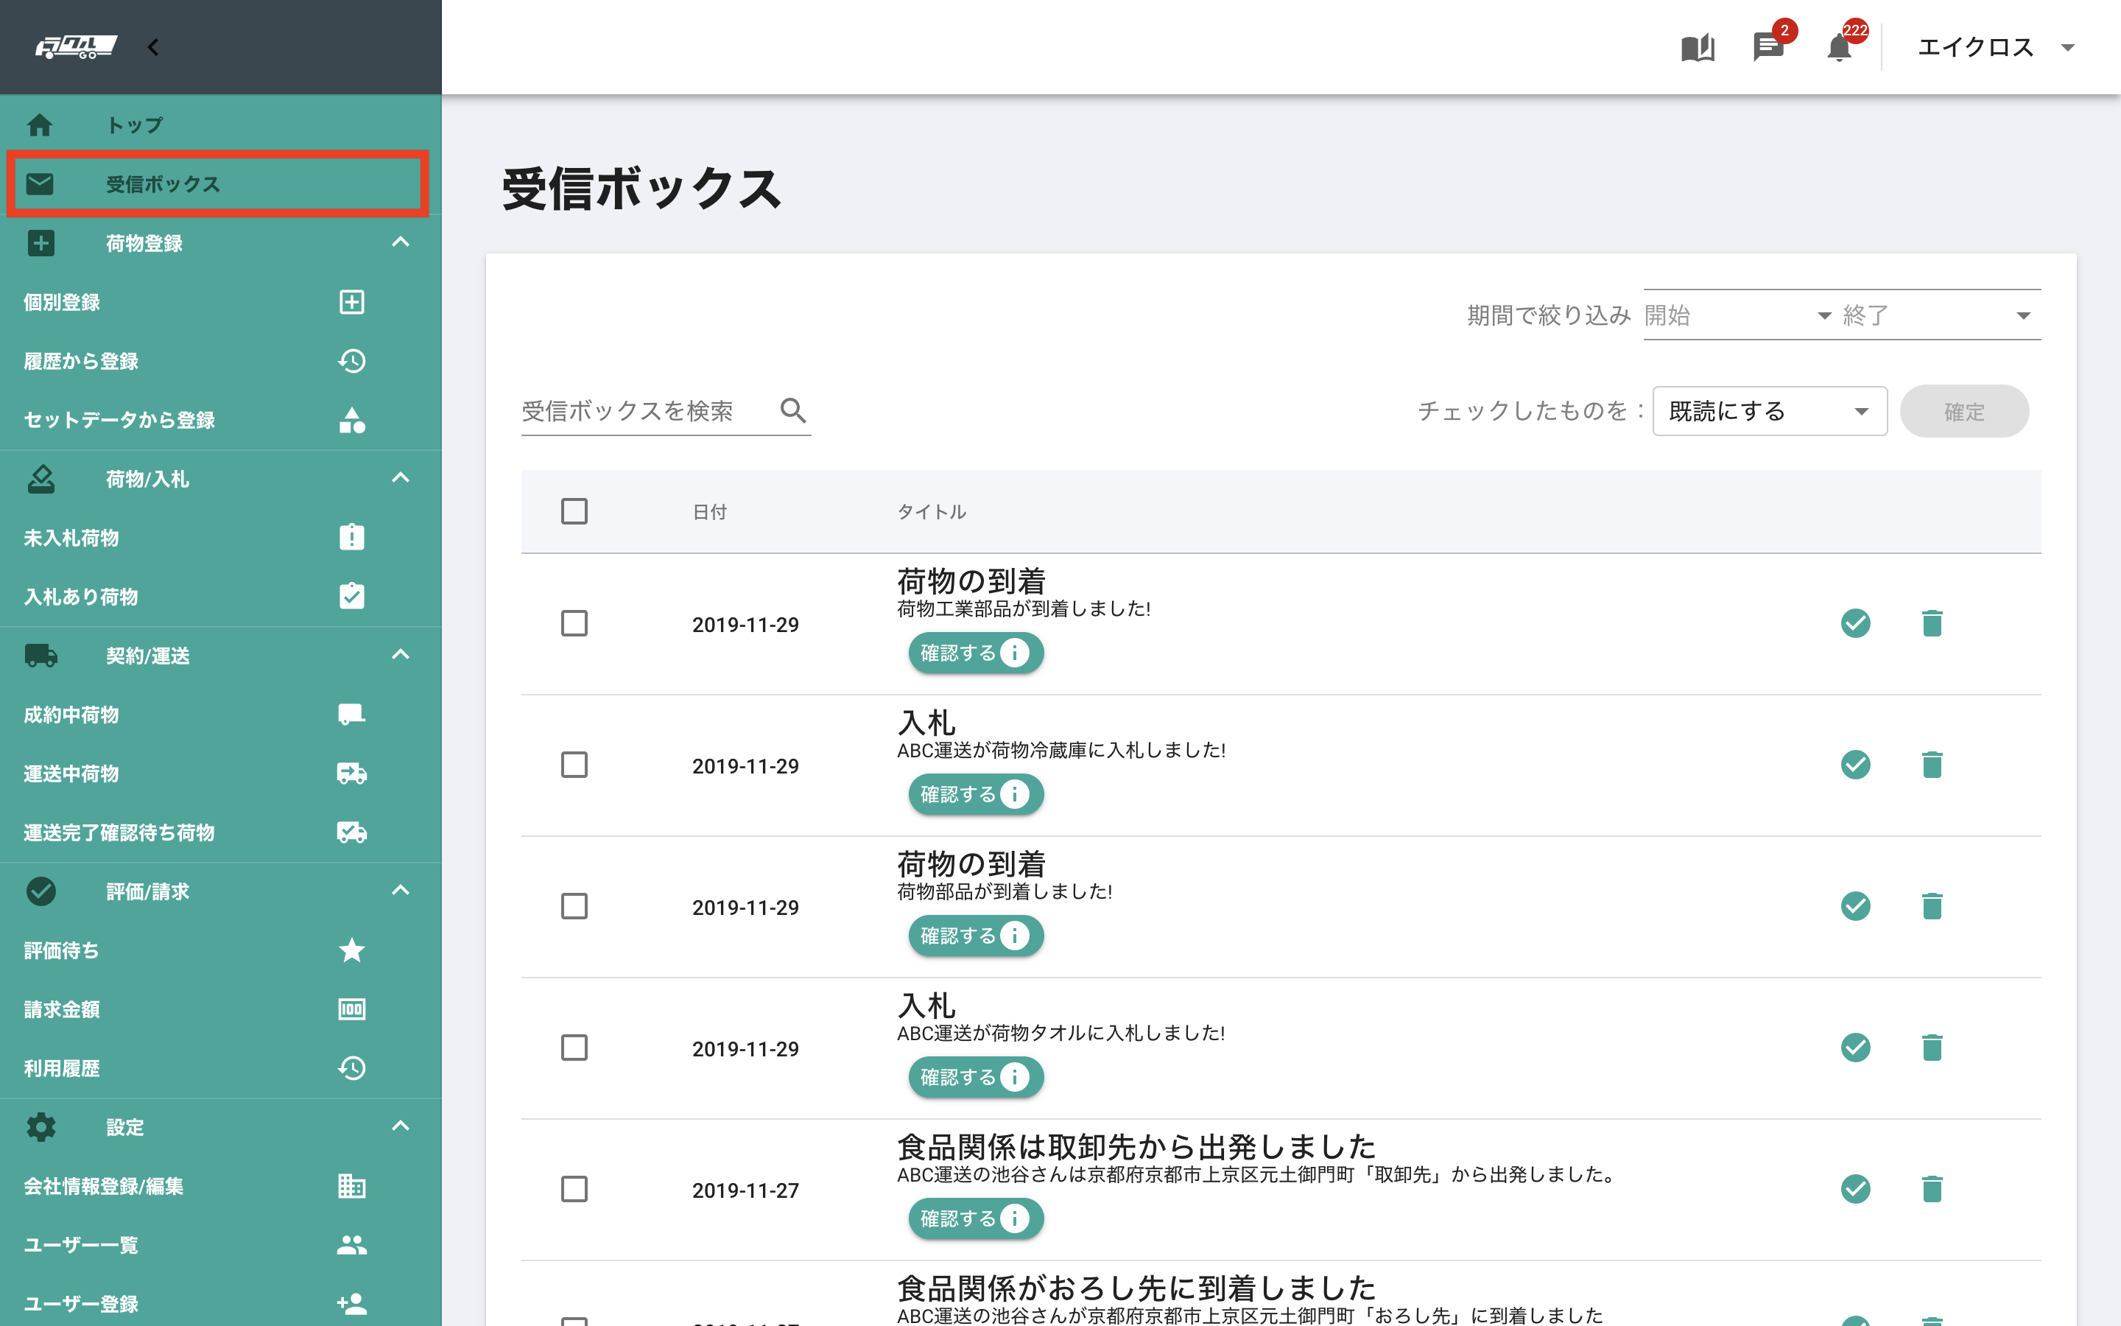
Task: Mark 荷物部品が到着しました message as read
Action: [1855, 906]
